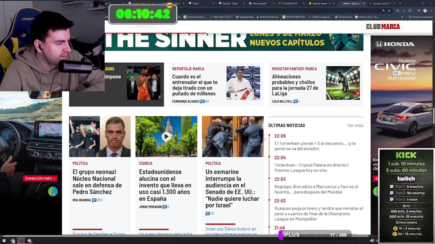Open Tottenham pierde 1-3 al descanso news
This screenshot has height=244, width=435.
315,146
